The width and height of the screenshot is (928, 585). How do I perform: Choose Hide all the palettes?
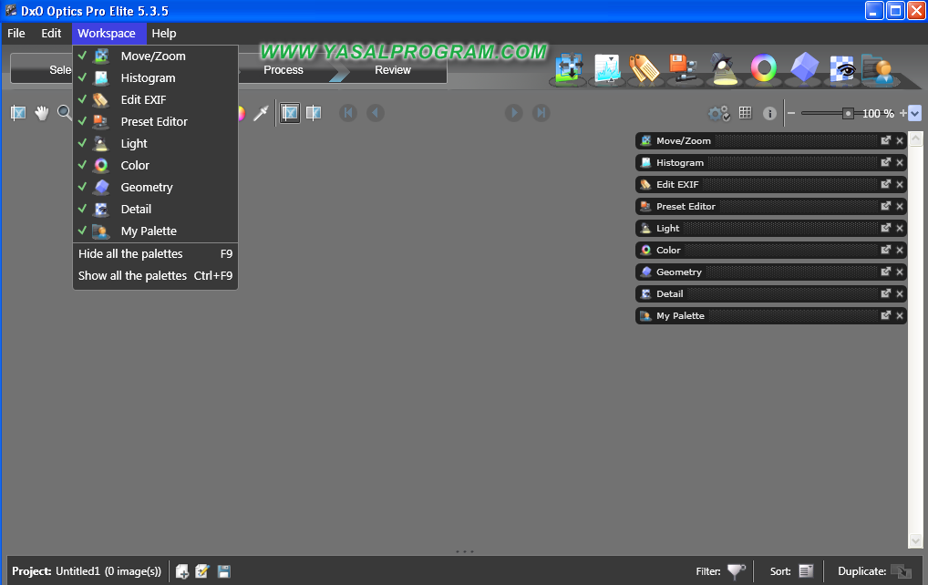coord(130,253)
